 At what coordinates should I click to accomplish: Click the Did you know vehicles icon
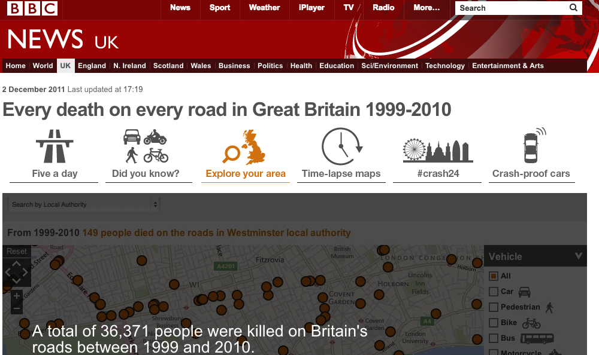(146, 146)
